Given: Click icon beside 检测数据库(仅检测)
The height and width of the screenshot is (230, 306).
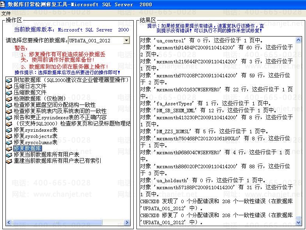Looking at the screenshot, I should (x=9, y=99).
